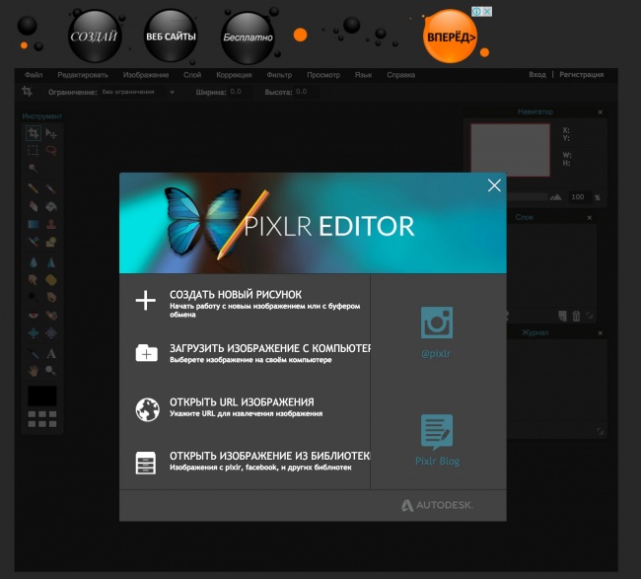Screen dimensions: 641x579
Task: Click the black foreground color swatch
Action: [x=41, y=395]
